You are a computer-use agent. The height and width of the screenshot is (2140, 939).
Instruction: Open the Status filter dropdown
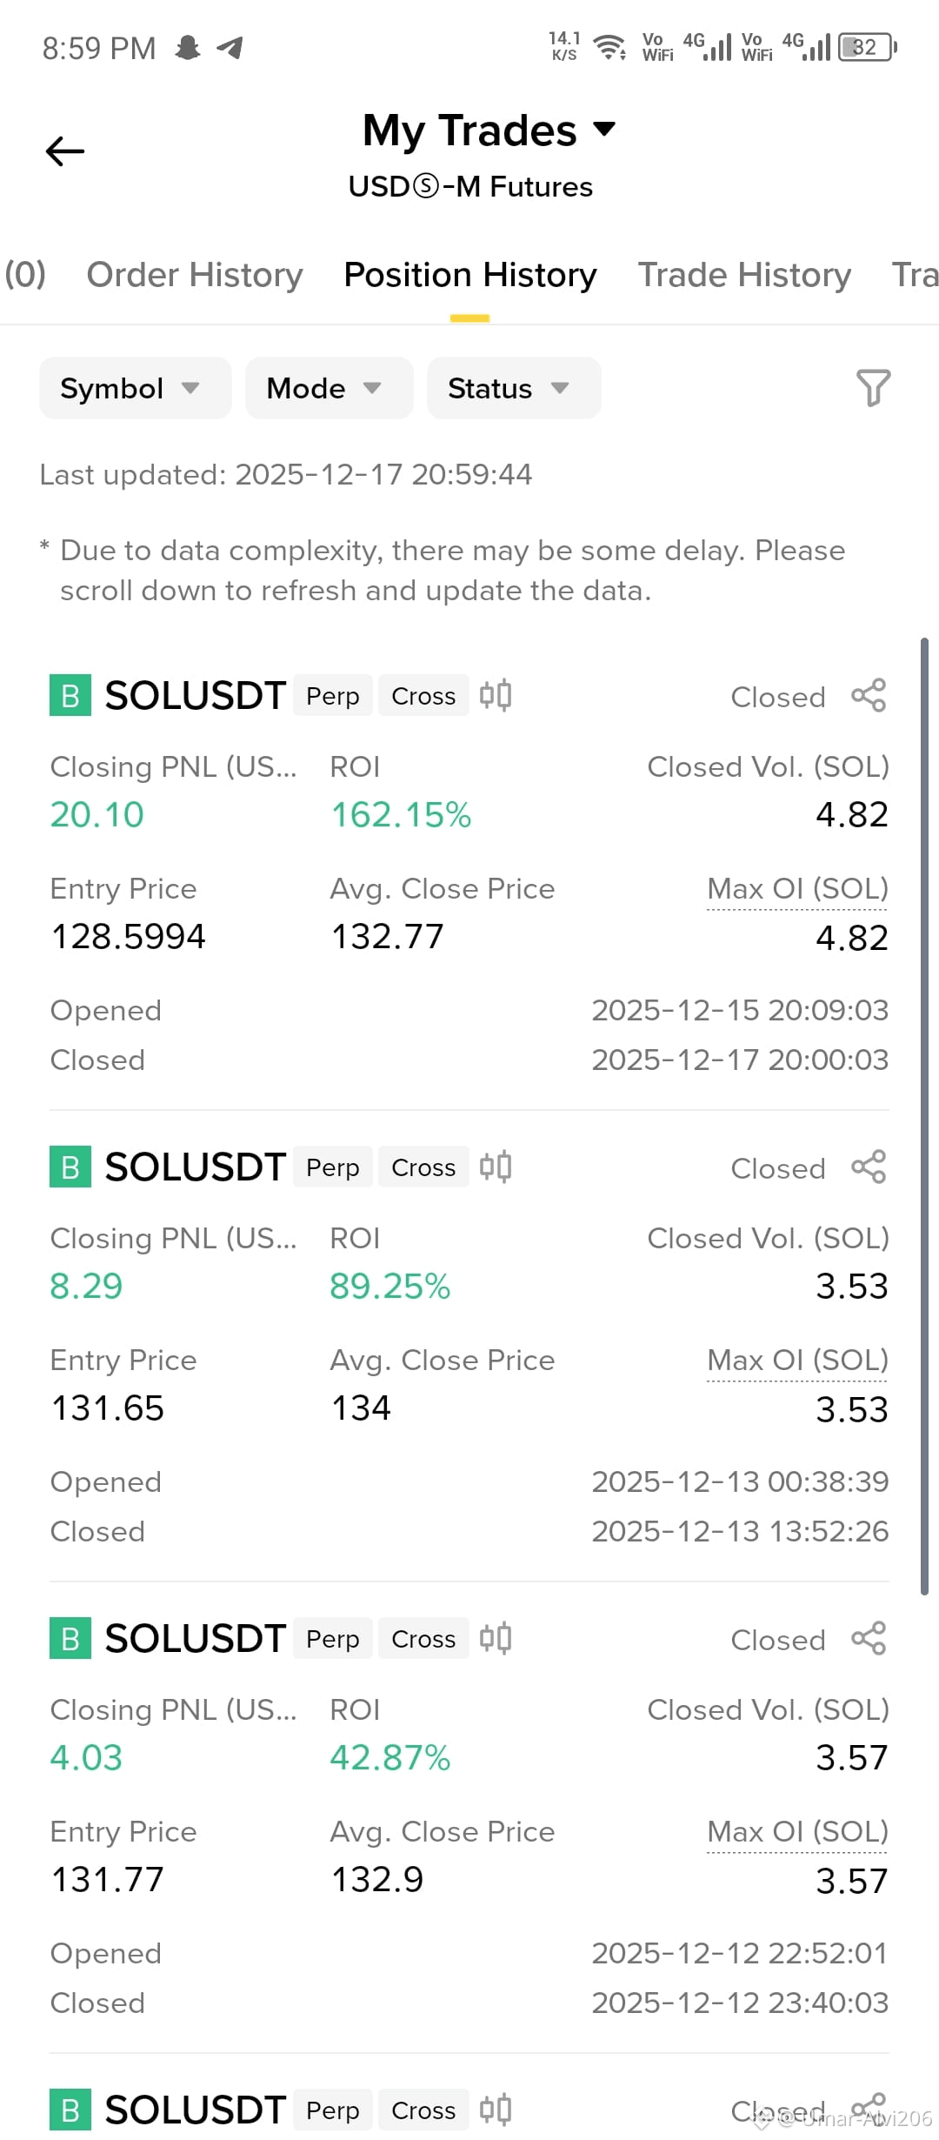pos(514,388)
